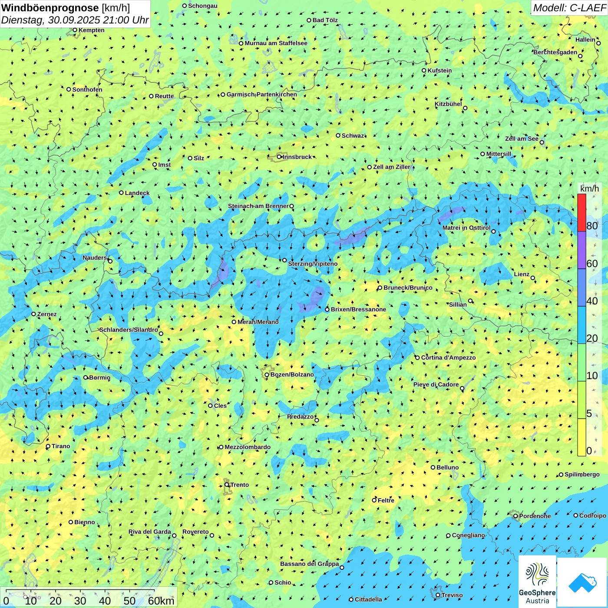Click the Matrei in Osttirol label

[x=466, y=228]
